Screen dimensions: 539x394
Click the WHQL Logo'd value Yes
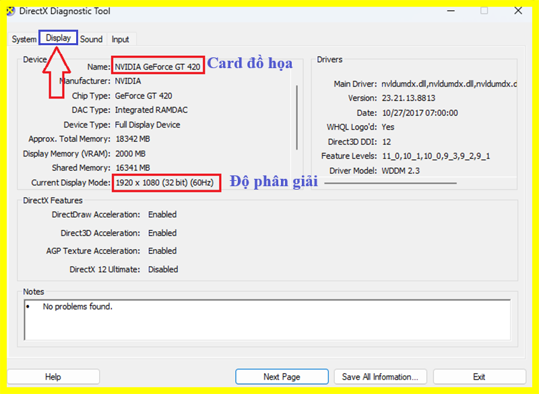(x=388, y=128)
